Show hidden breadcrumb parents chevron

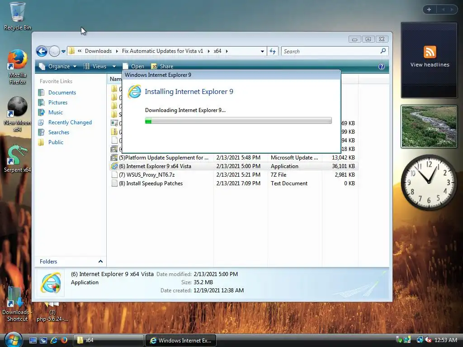click(80, 51)
